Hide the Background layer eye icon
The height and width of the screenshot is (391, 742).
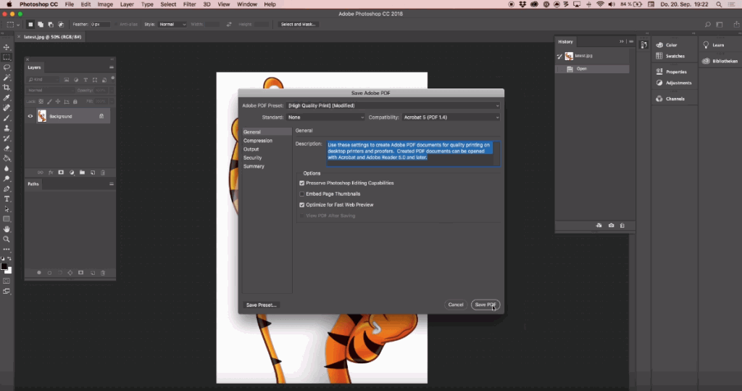[x=30, y=116]
